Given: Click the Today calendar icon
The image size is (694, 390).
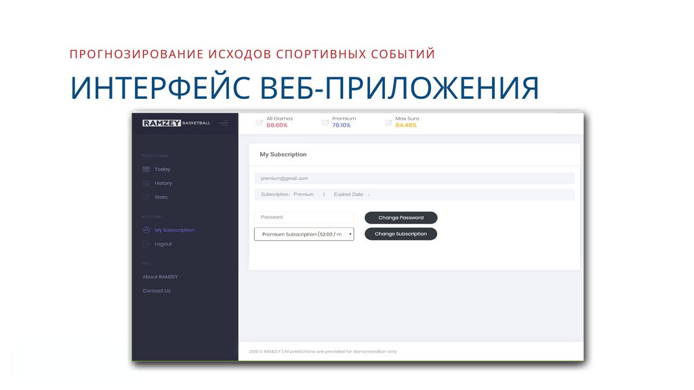Looking at the screenshot, I should [x=146, y=169].
